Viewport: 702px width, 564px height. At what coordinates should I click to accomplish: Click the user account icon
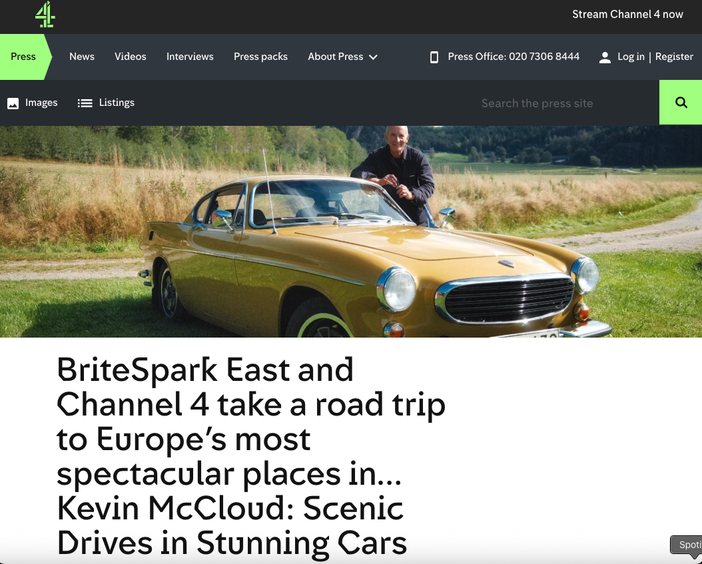click(605, 57)
